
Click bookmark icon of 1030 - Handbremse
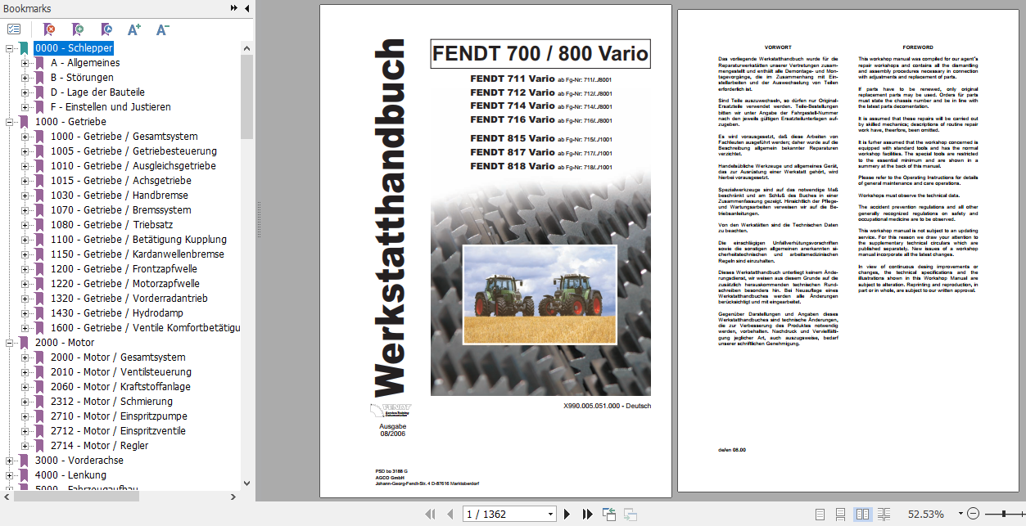pyautogui.click(x=39, y=196)
